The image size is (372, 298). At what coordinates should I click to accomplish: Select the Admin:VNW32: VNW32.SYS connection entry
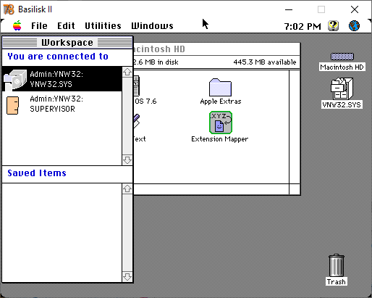point(62,79)
